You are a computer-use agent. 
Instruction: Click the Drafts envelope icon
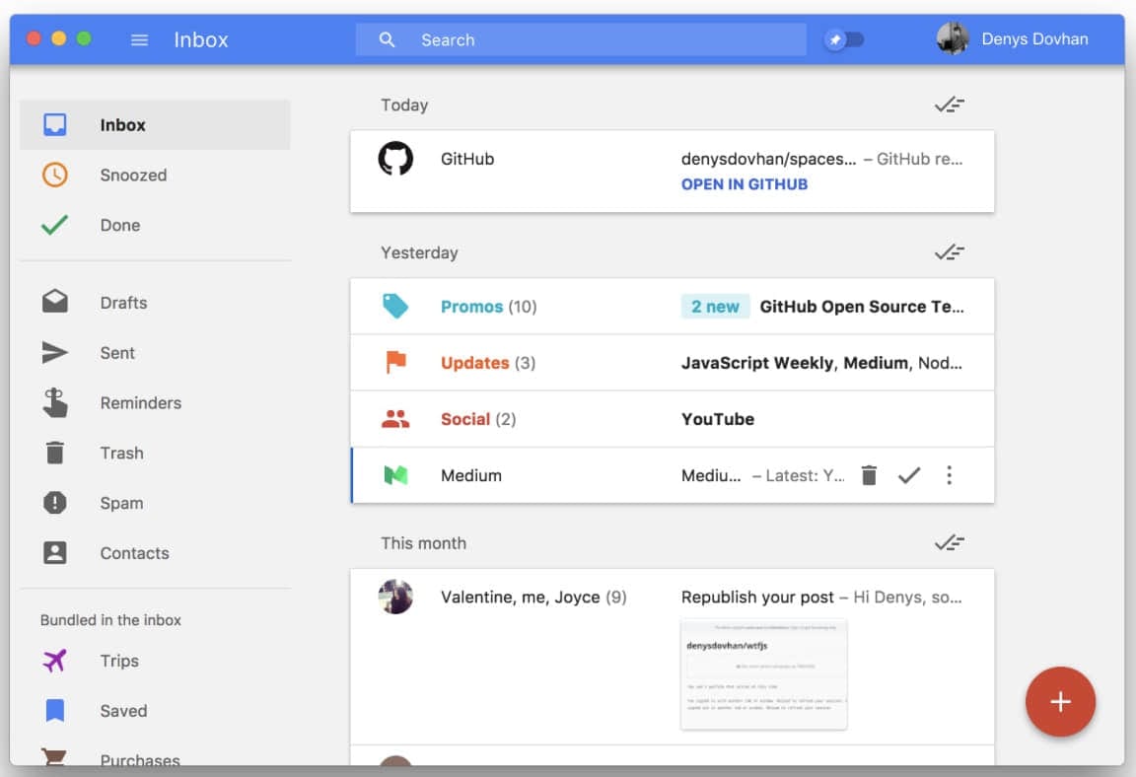(x=55, y=302)
